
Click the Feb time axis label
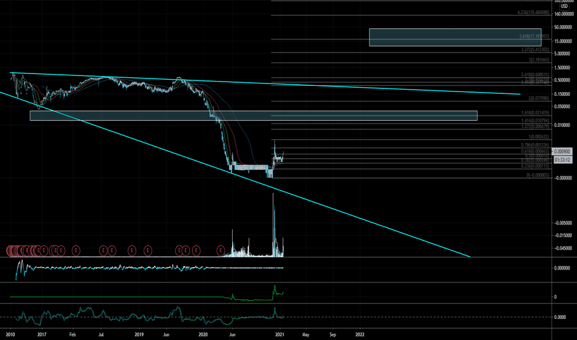pyautogui.click(x=72, y=334)
